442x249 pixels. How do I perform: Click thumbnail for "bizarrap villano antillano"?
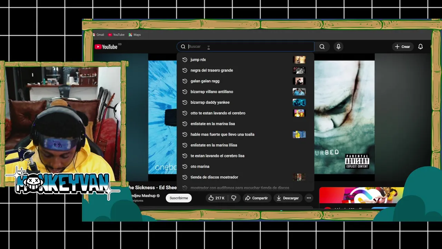pos(299,92)
